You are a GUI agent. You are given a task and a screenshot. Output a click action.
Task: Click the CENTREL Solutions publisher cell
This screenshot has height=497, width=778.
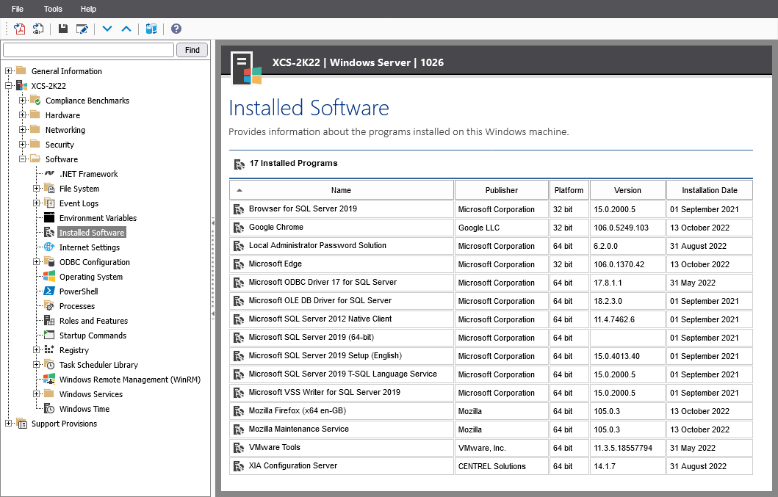tap(502, 466)
